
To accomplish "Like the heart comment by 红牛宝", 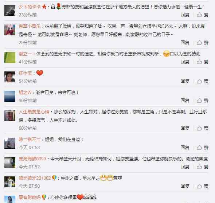I will click(x=203, y=81).
